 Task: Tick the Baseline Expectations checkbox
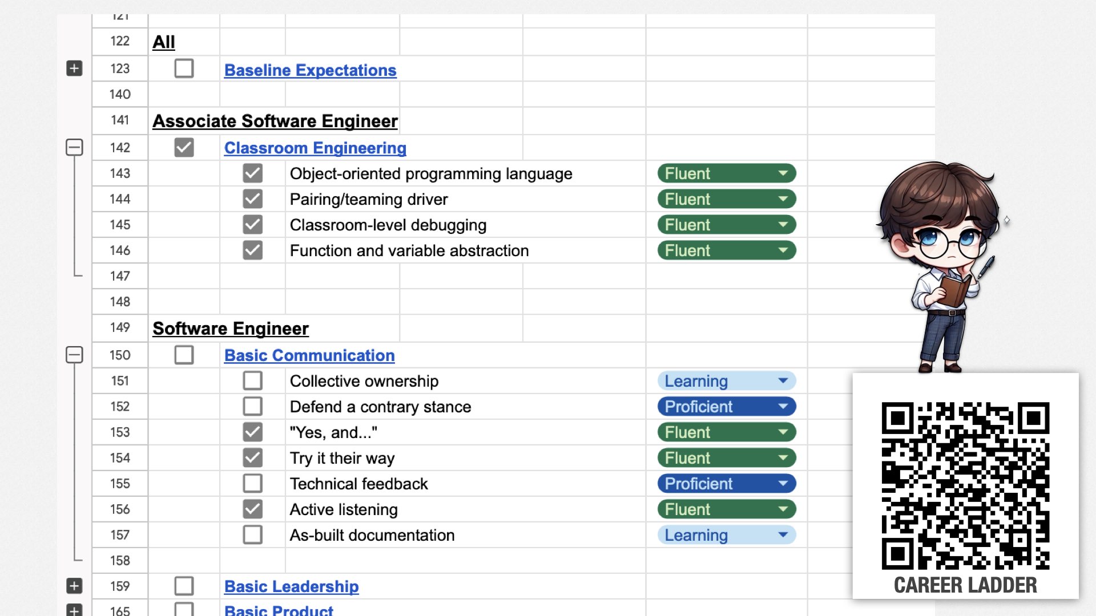184,68
